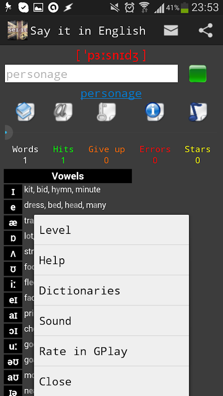Tap the lightning bolt notification icon
This screenshot has width=223, height=396.
pos(68,8)
